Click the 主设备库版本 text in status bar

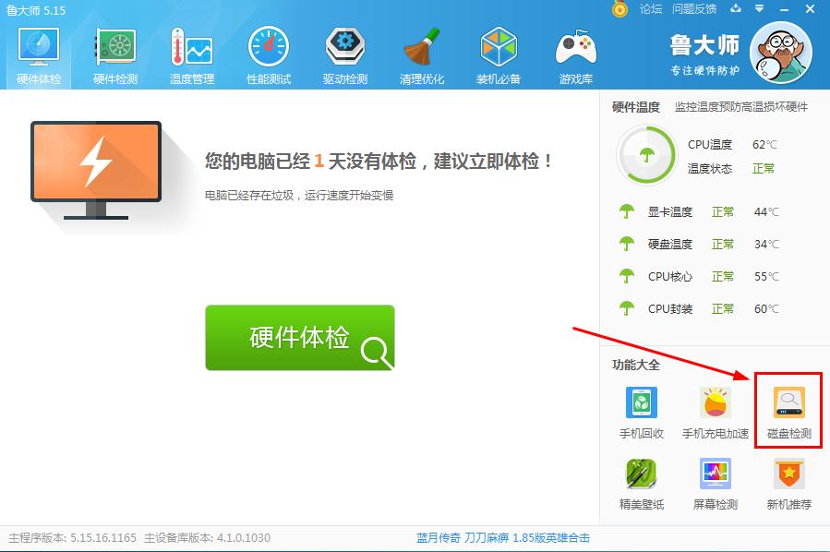(x=207, y=538)
